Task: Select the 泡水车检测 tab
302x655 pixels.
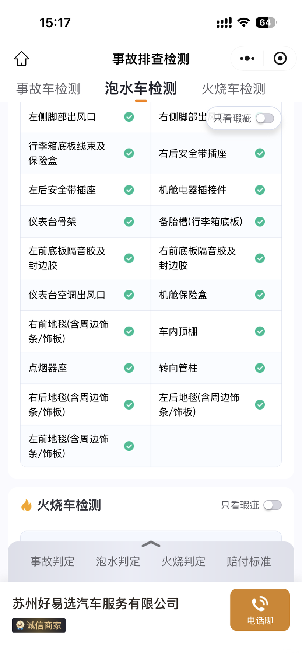Action: coord(141,89)
